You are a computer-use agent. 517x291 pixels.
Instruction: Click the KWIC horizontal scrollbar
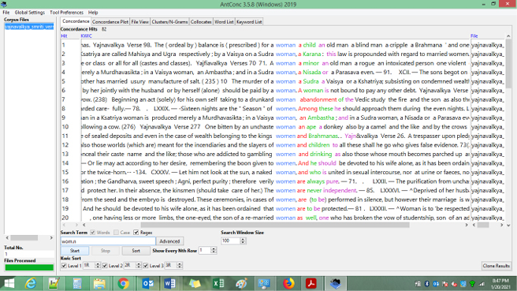275,225
